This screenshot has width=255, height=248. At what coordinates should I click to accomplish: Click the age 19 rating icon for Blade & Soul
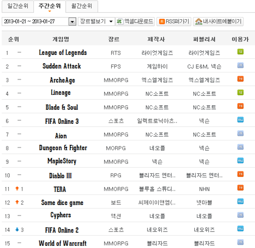point(240,106)
